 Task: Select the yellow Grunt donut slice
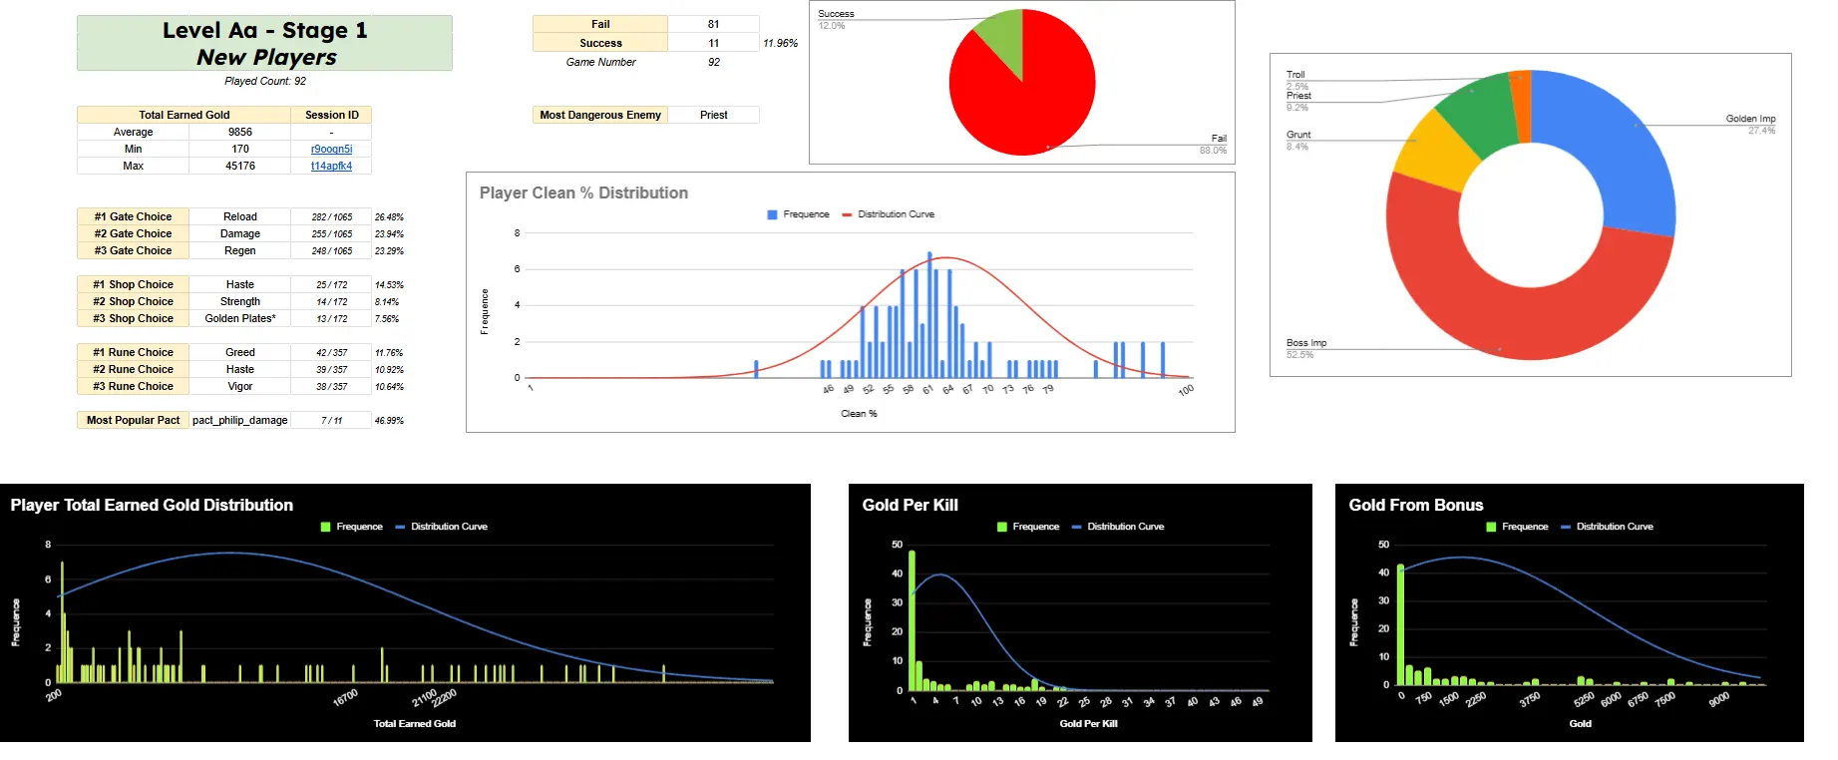(1431, 153)
